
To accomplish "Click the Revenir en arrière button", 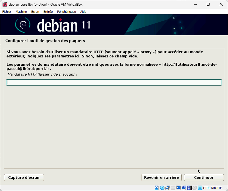I will tap(161, 177).
